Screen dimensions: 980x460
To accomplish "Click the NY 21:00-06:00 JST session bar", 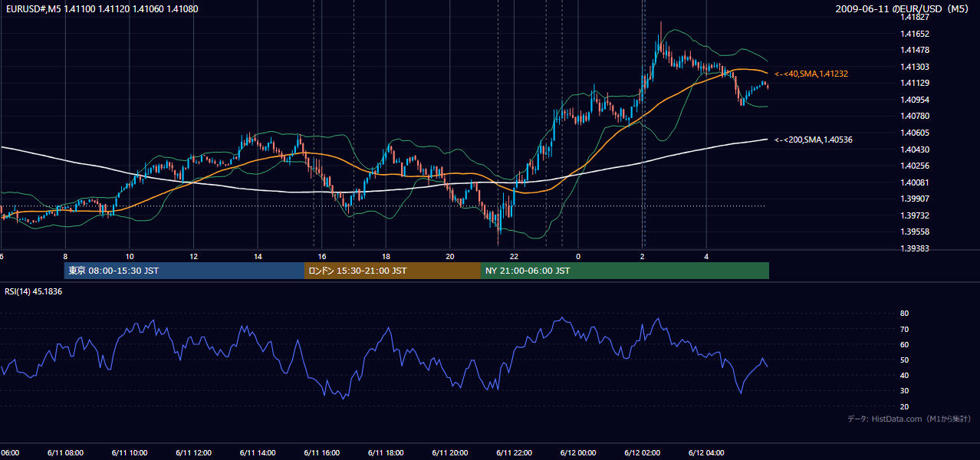I will click(625, 271).
